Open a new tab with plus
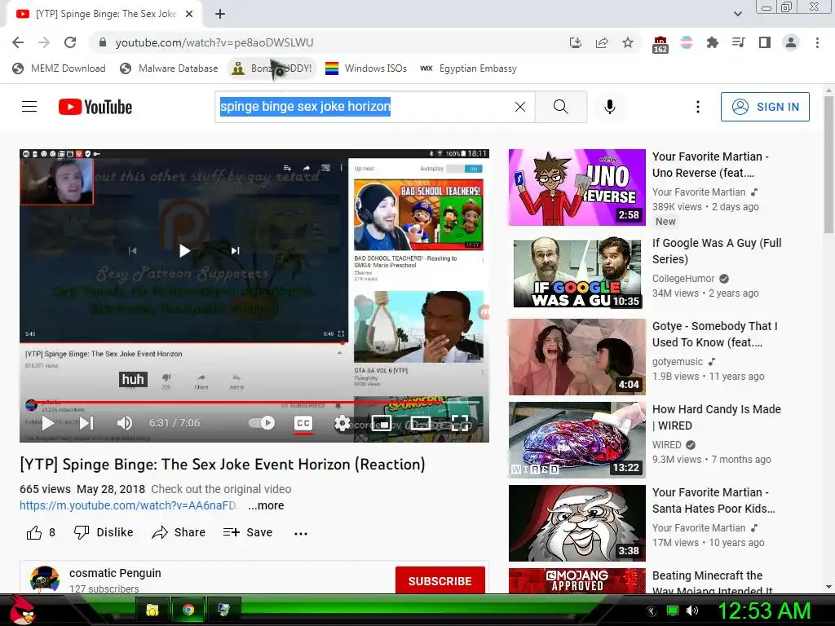 [220, 14]
